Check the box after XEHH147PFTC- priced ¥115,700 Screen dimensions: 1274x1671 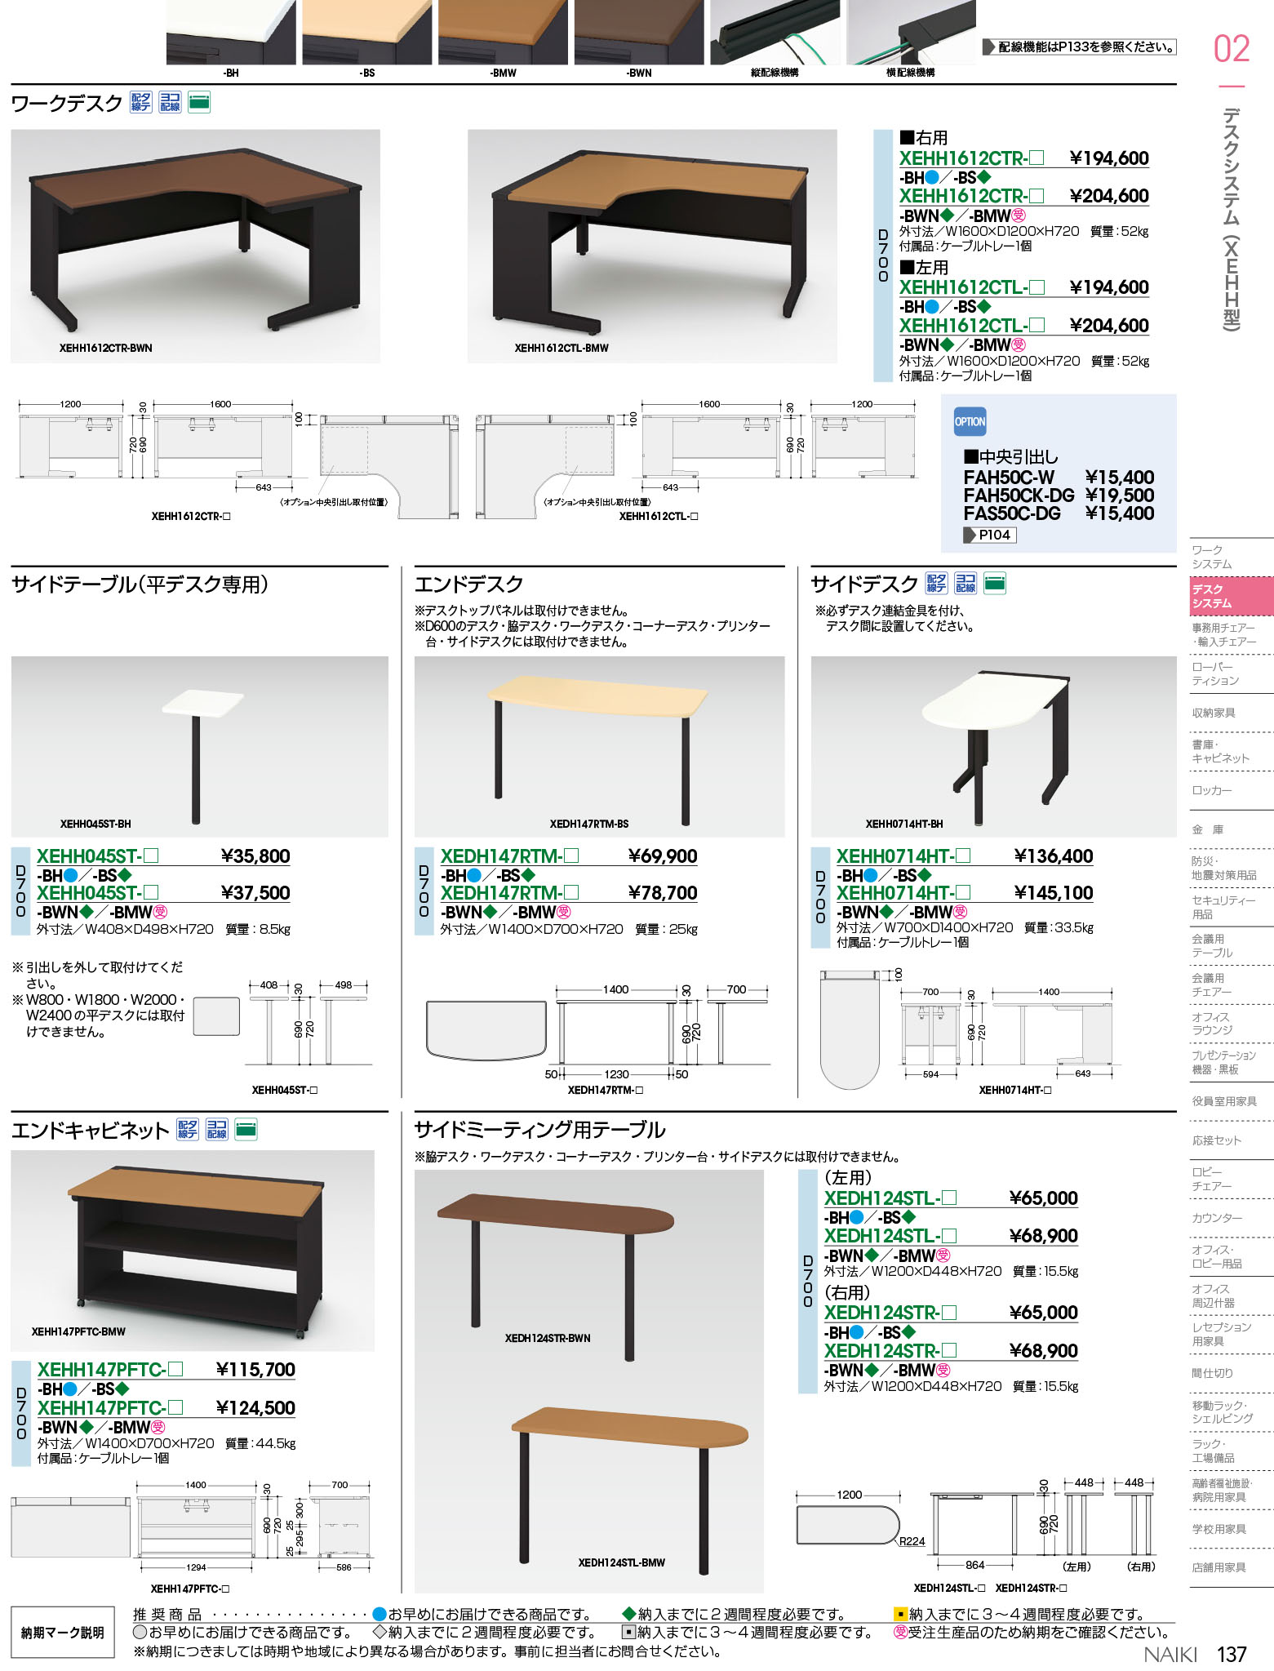(x=175, y=1369)
